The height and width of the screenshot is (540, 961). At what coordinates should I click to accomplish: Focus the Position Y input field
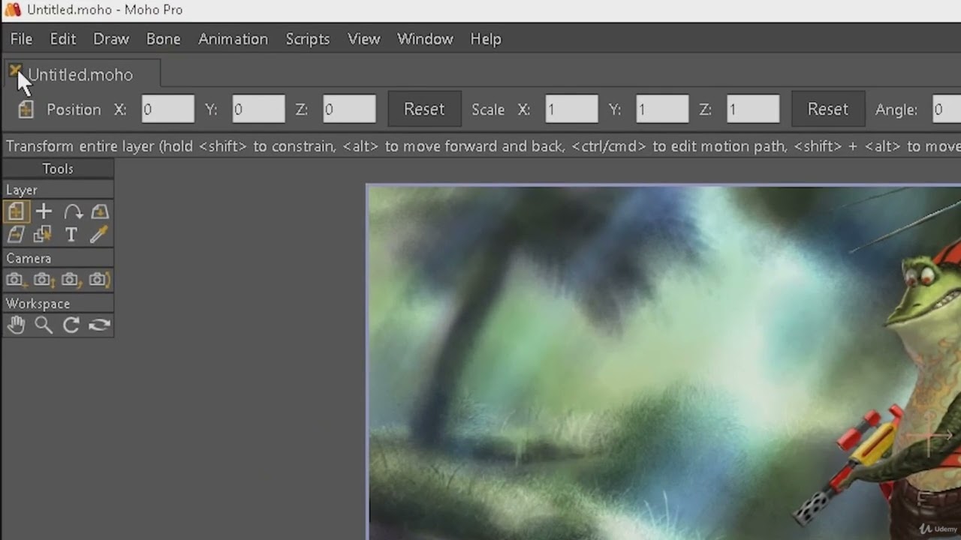click(x=258, y=109)
